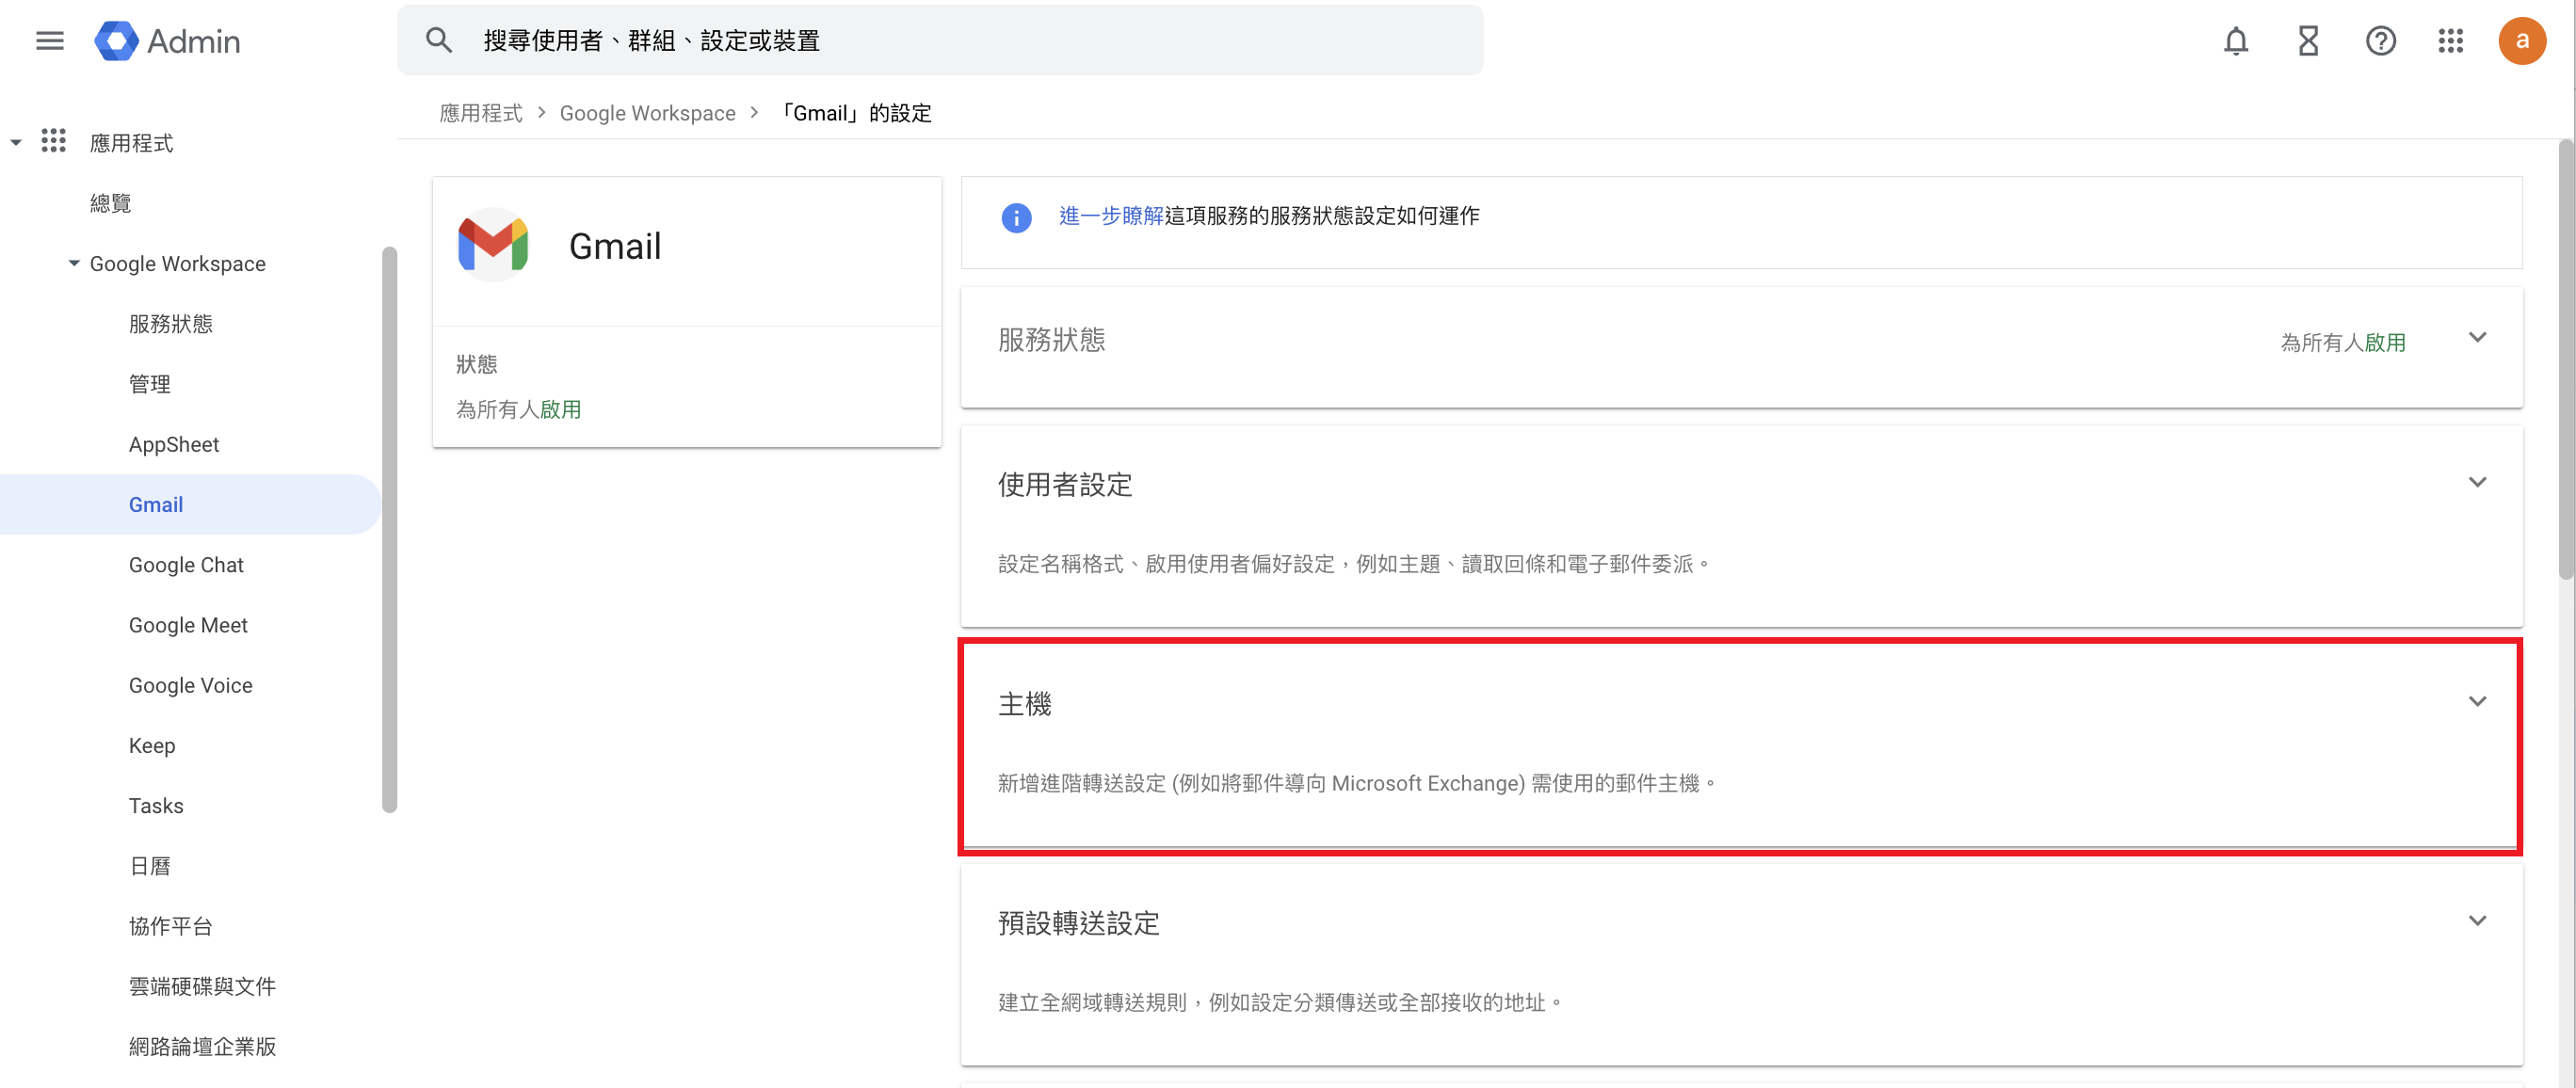
Task: Open Google Meet in the sidebar
Action: [188, 625]
